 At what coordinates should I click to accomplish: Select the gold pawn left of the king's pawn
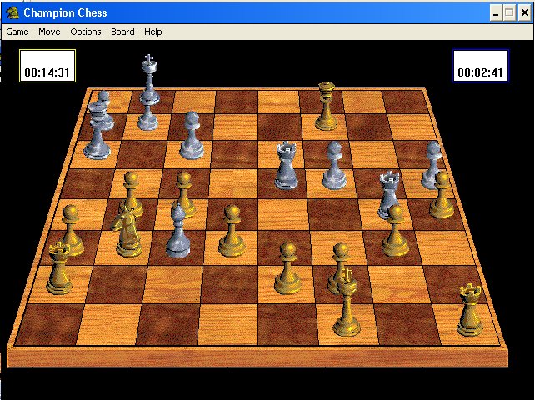tap(287, 268)
